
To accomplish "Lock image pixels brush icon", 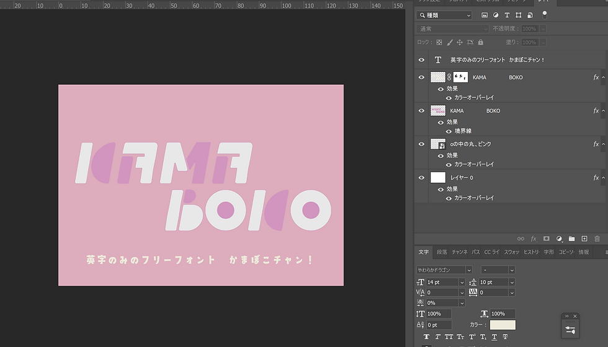I will pos(450,42).
